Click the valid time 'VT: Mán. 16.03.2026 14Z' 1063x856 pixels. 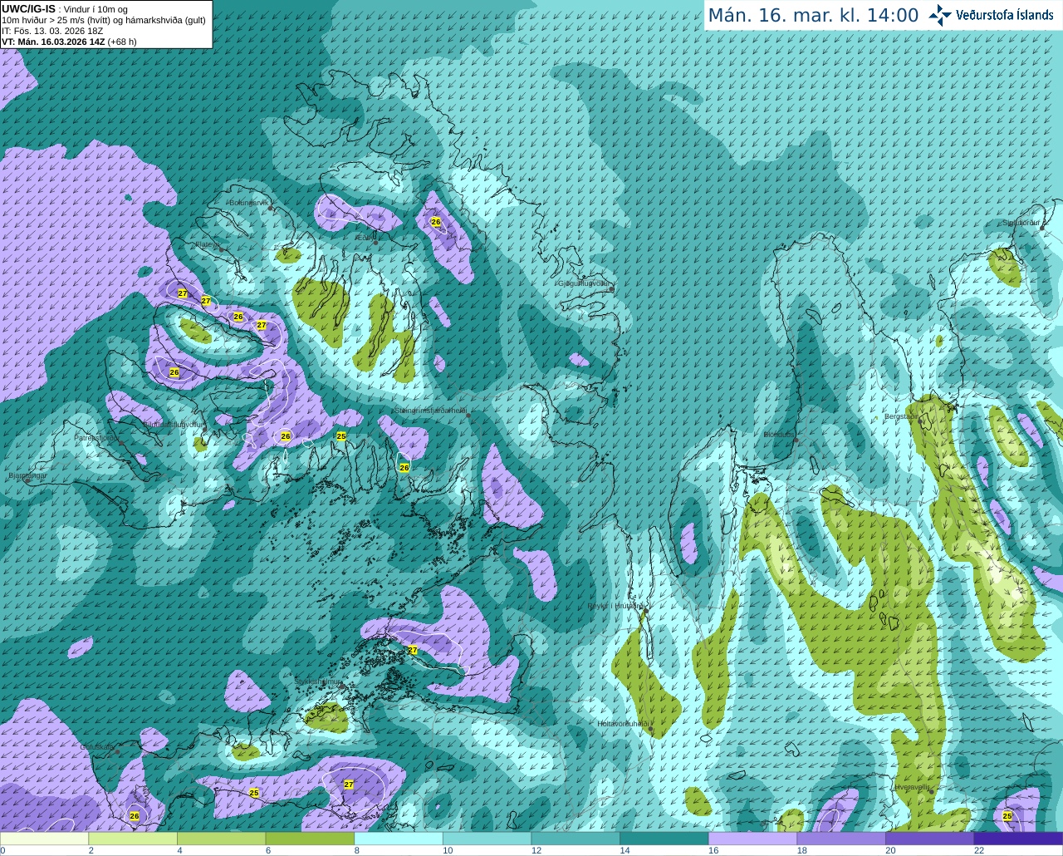(x=53, y=42)
